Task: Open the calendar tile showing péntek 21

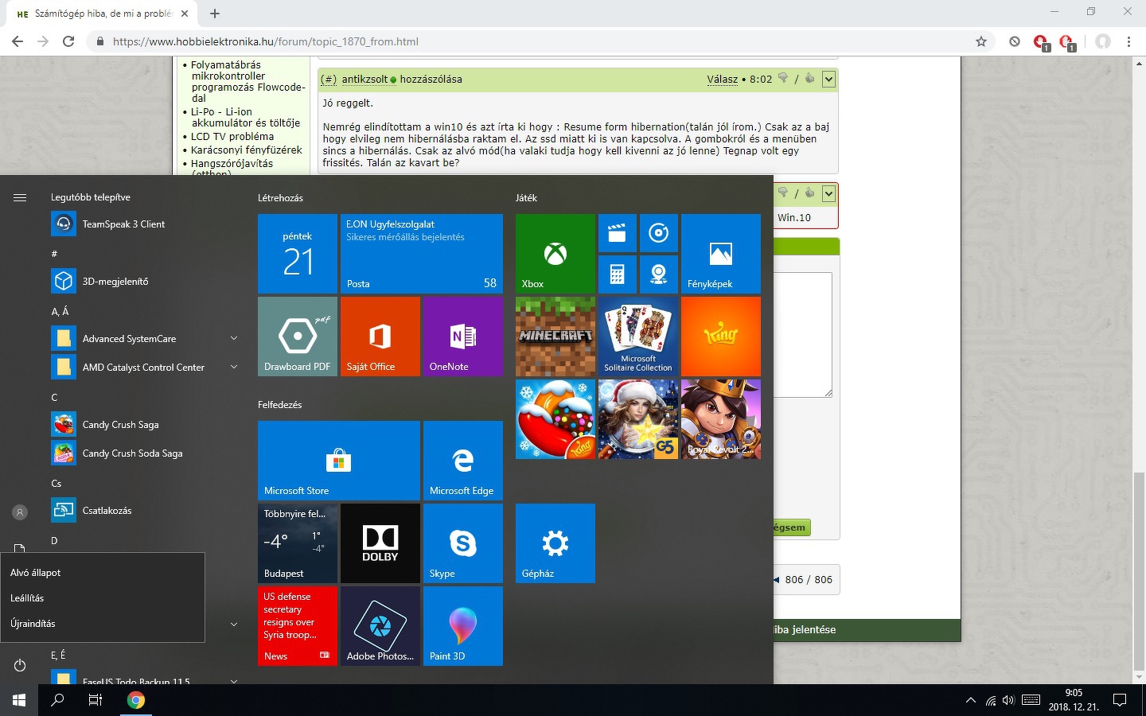Action: click(x=298, y=254)
